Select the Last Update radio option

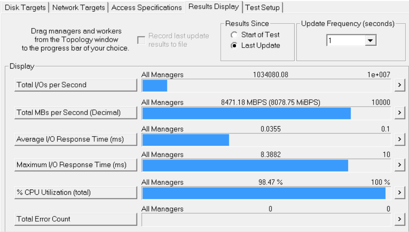(234, 46)
